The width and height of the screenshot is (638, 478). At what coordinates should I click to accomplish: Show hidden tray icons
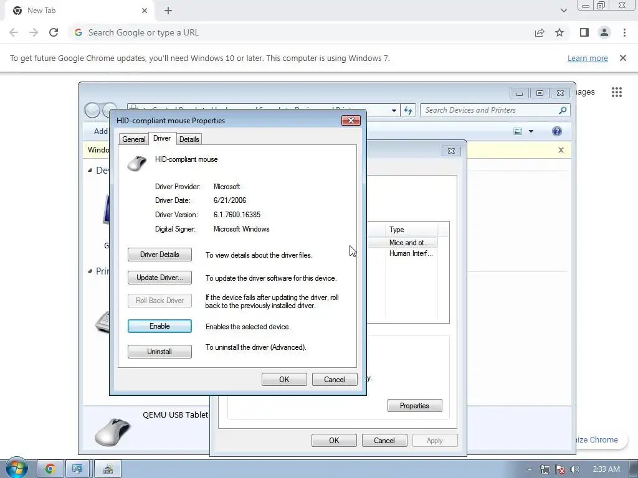tap(530, 469)
